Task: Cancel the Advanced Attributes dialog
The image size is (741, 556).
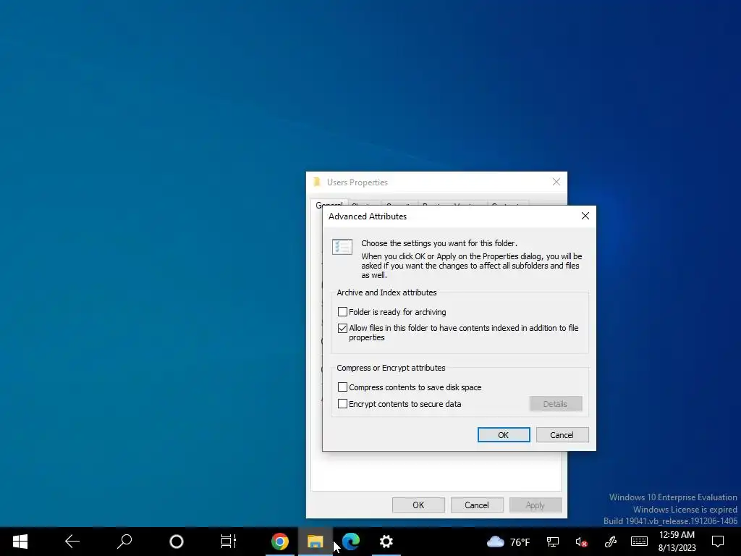Action: pyautogui.click(x=562, y=435)
